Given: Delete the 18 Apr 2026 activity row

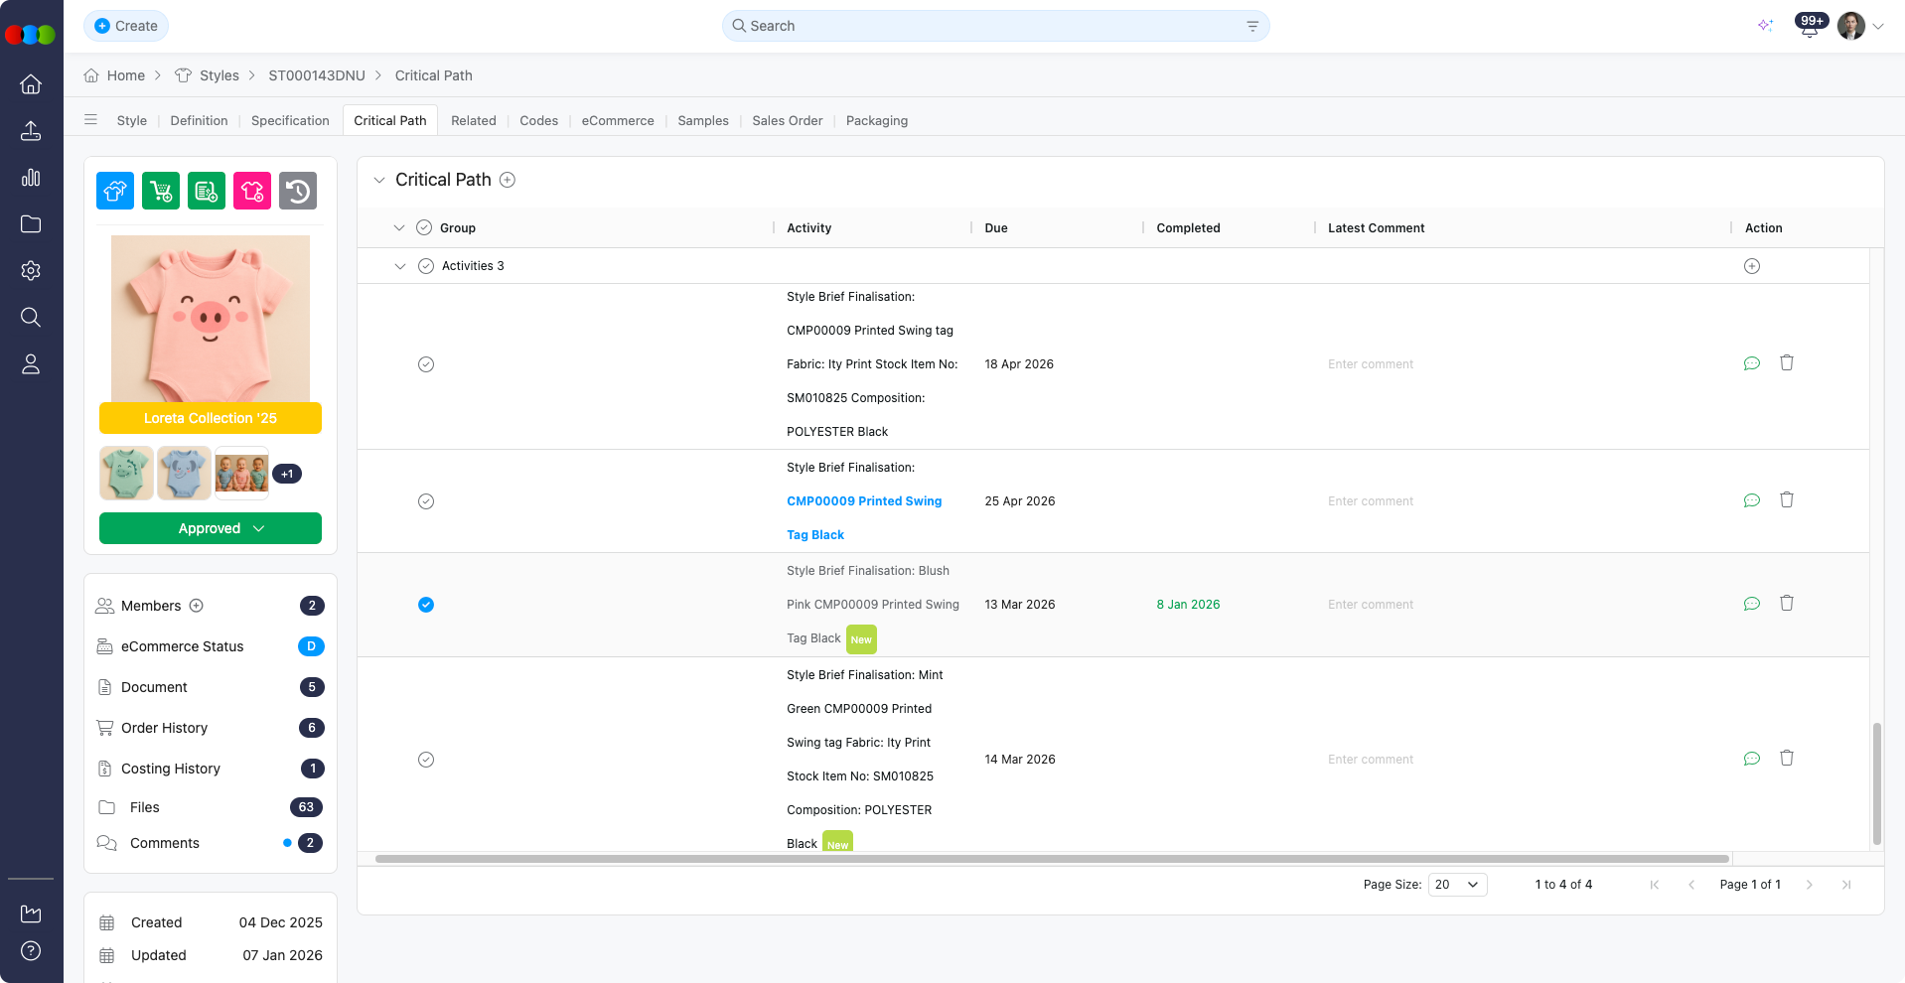Looking at the screenshot, I should pos(1786,363).
